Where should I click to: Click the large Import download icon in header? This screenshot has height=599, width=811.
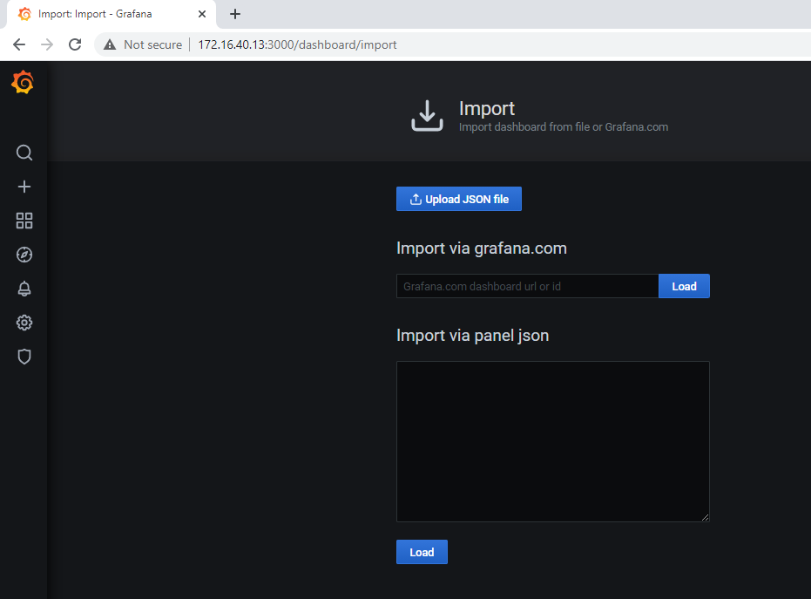[427, 116]
